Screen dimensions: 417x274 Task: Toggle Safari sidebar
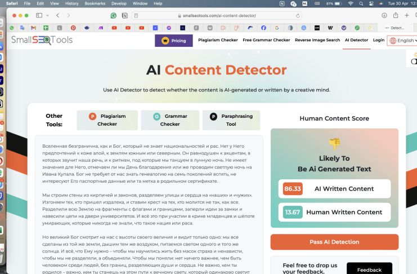click(x=39, y=15)
